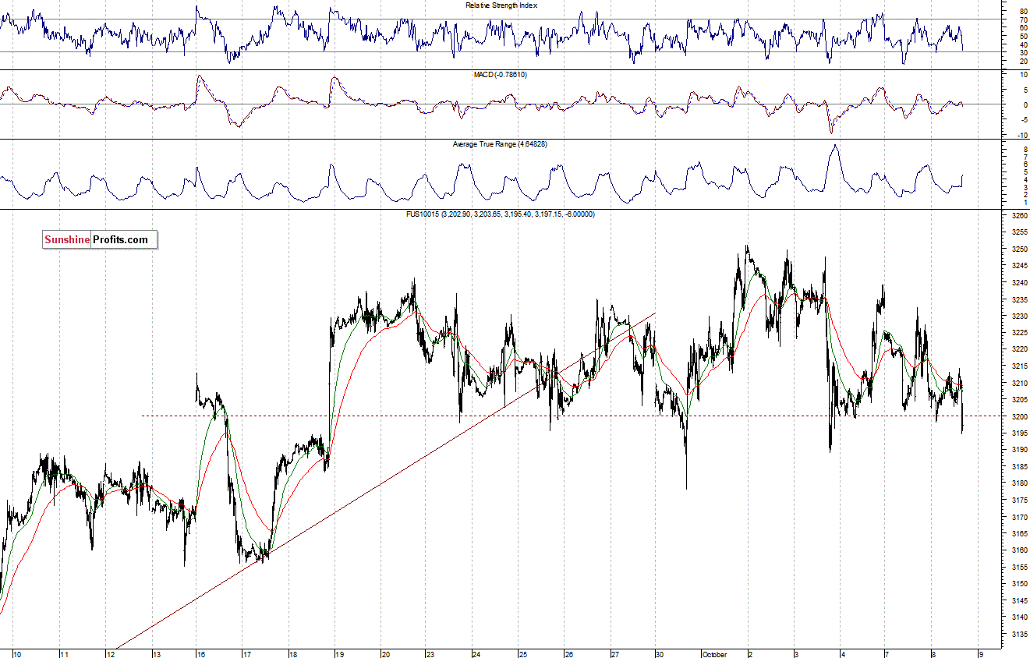This screenshot has width=1030, height=658.
Task: Click date label 19 on the time axis
Action: pyautogui.click(x=339, y=654)
